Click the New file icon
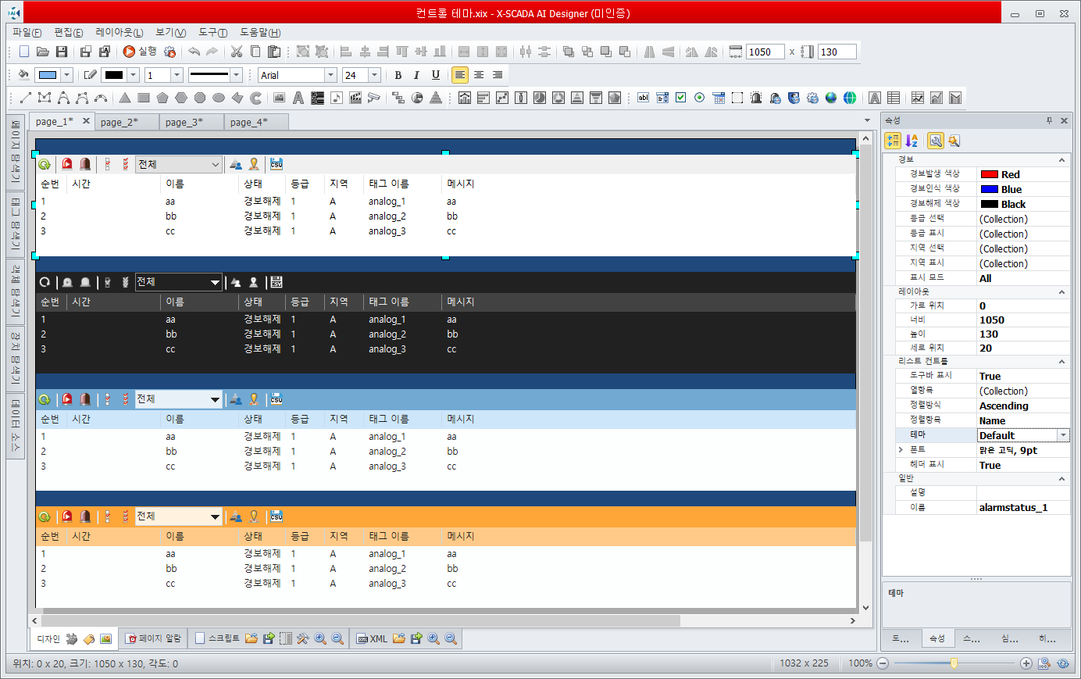 24,52
